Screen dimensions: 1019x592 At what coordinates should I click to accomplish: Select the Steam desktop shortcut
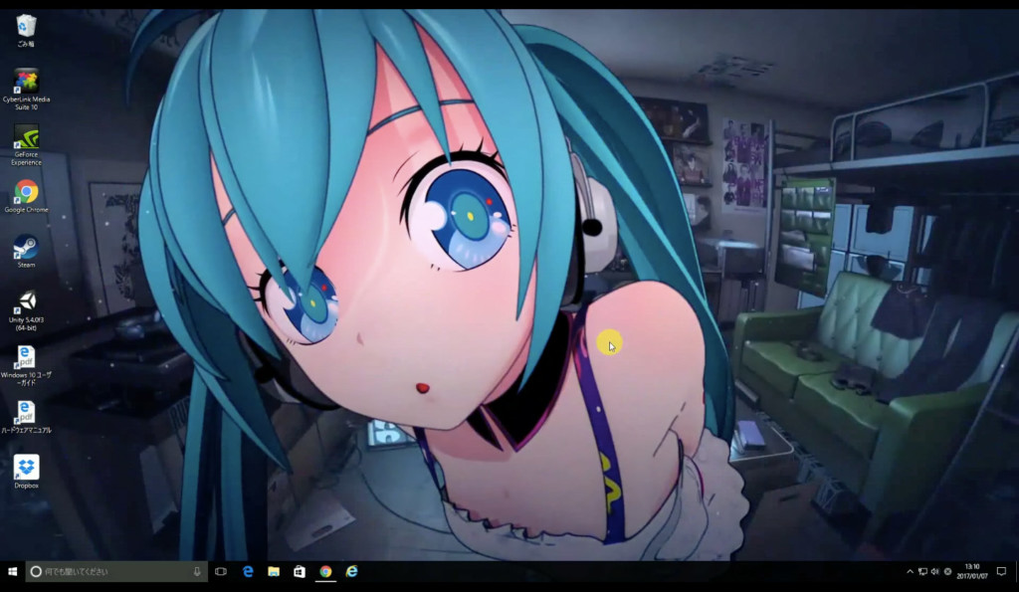click(26, 251)
